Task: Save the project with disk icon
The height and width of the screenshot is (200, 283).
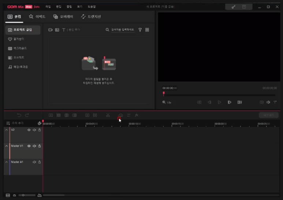Action: 244,7
